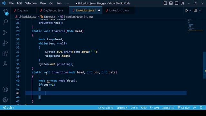Viewport: 206px width, 116px height.
Task: Start Go Live server
Action: (183, 108)
